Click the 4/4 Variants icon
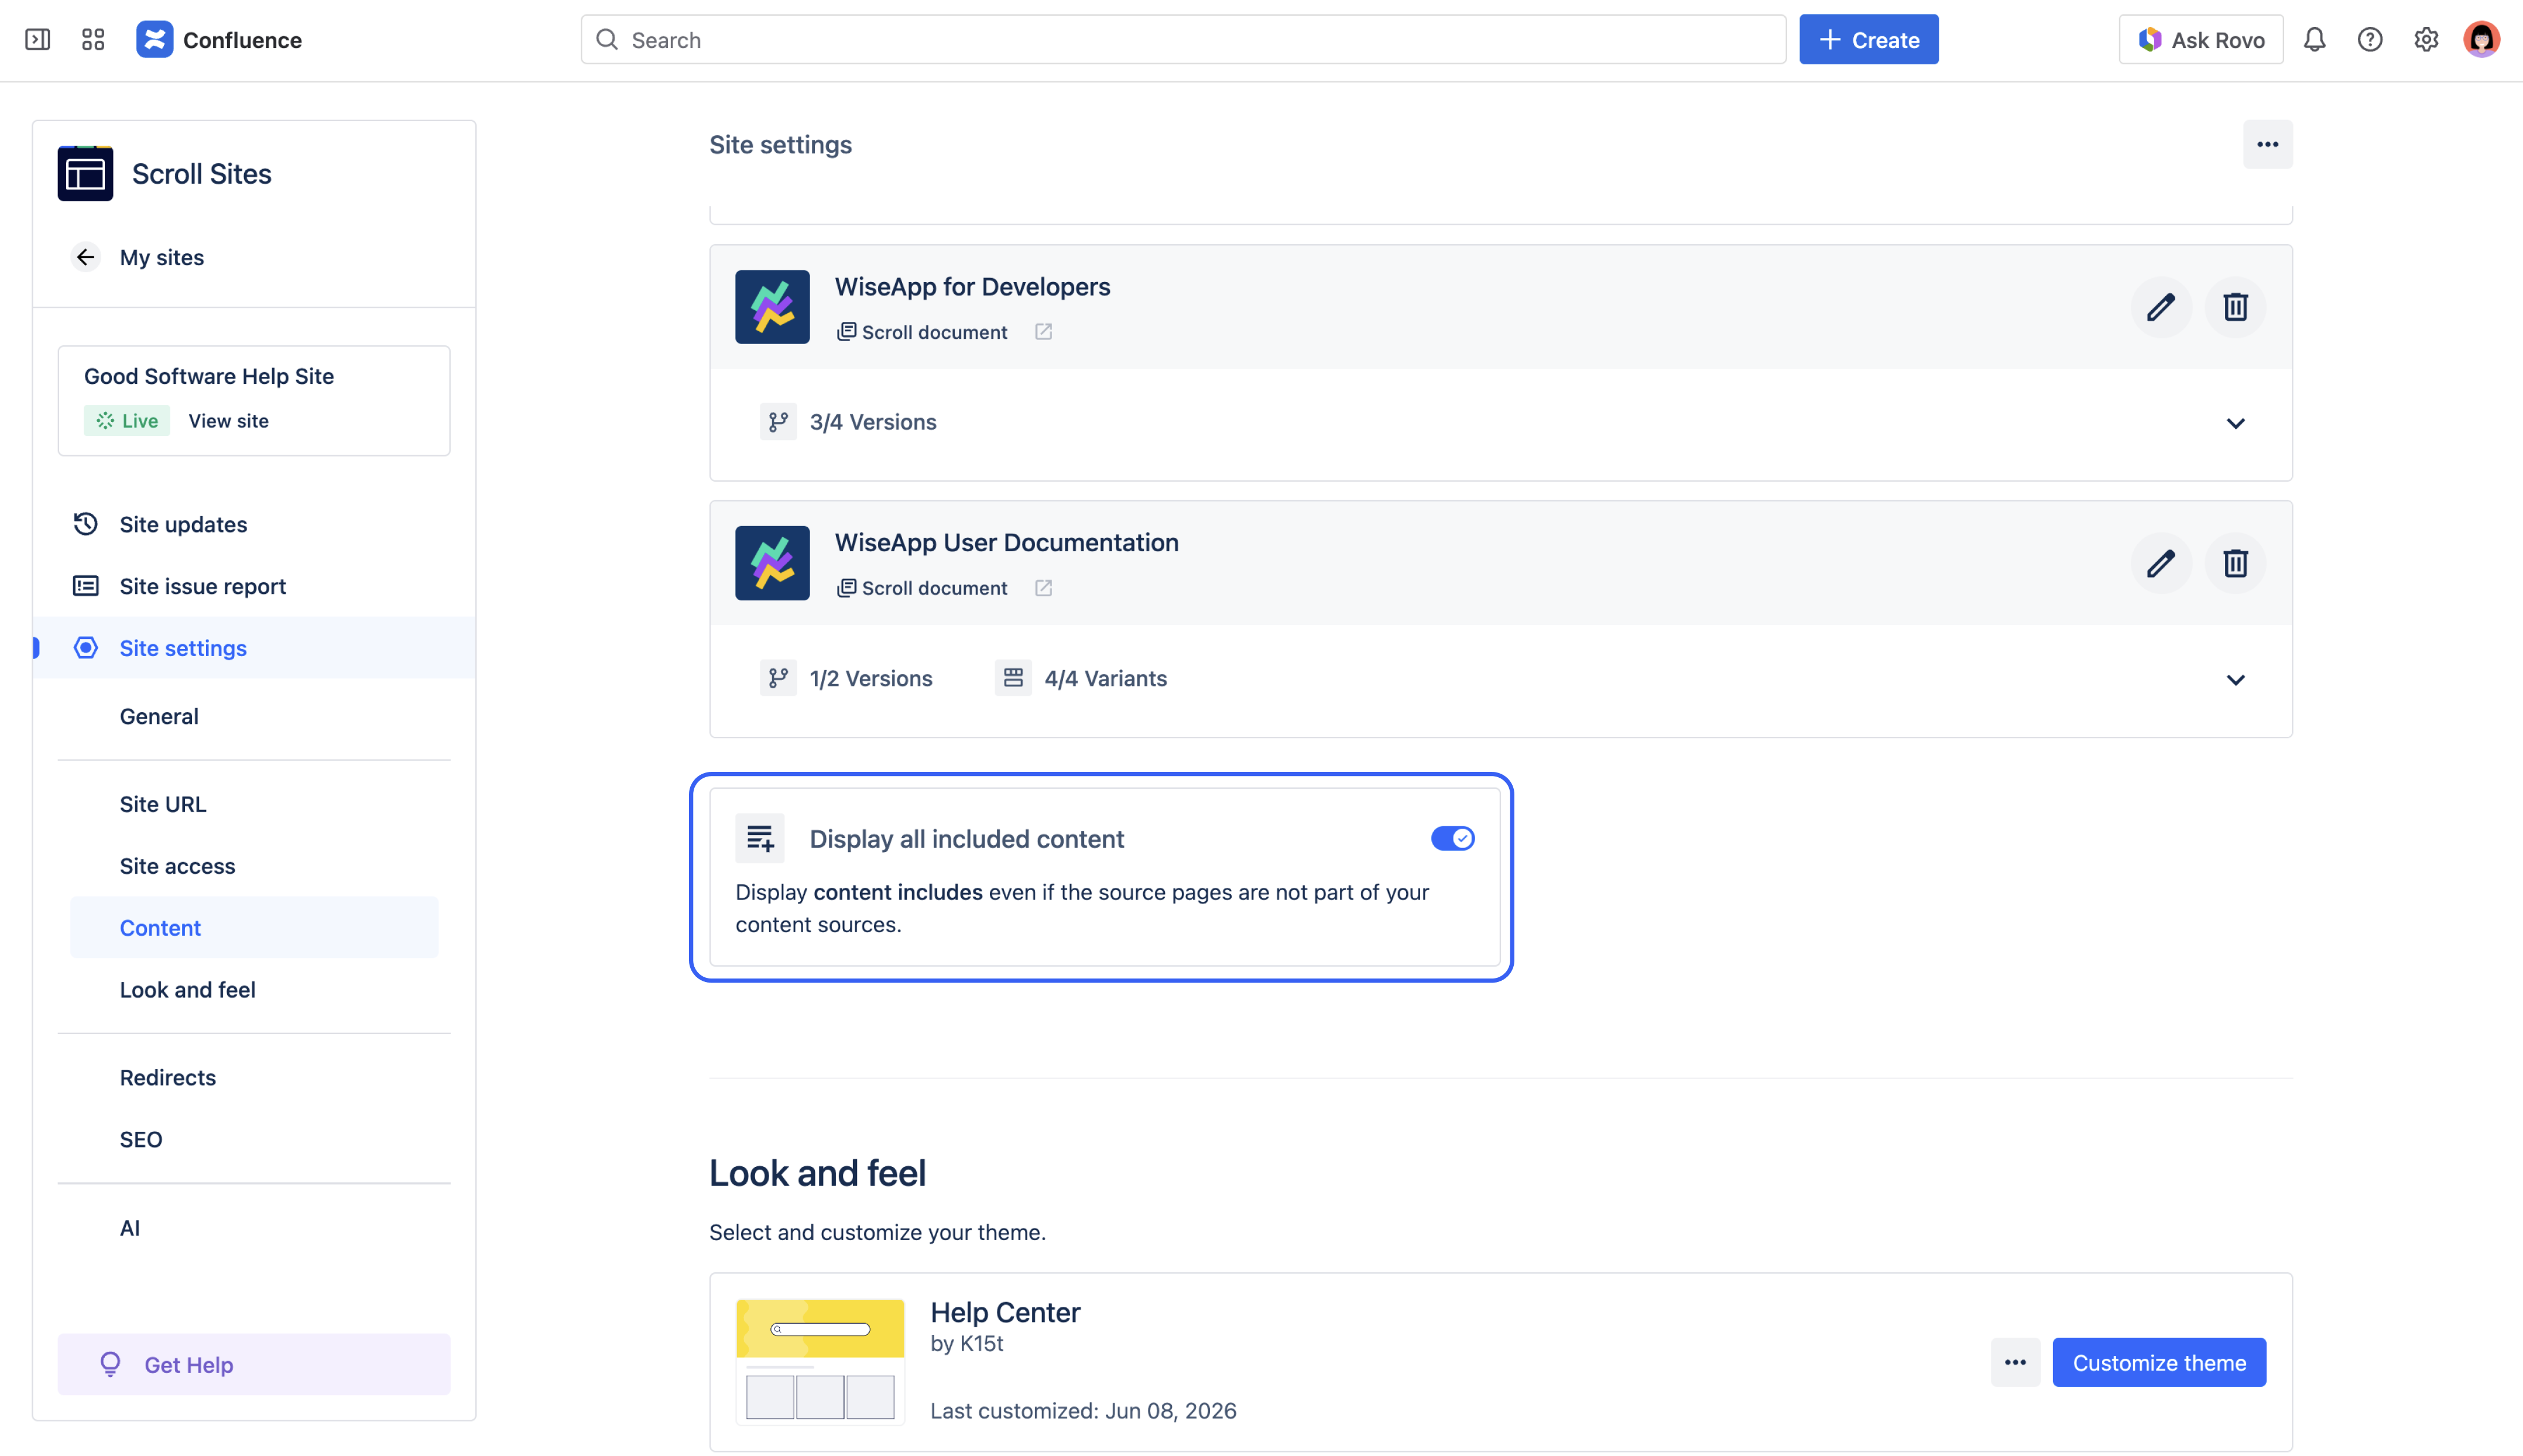The height and width of the screenshot is (1456, 2523). [1013, 678]
